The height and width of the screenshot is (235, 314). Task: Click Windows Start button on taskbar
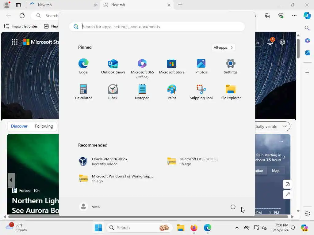[x=98, y=228]
